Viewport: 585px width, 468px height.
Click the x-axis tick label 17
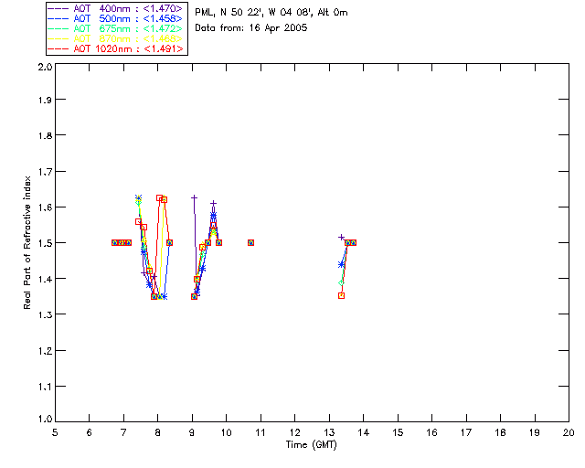(466, 432)
